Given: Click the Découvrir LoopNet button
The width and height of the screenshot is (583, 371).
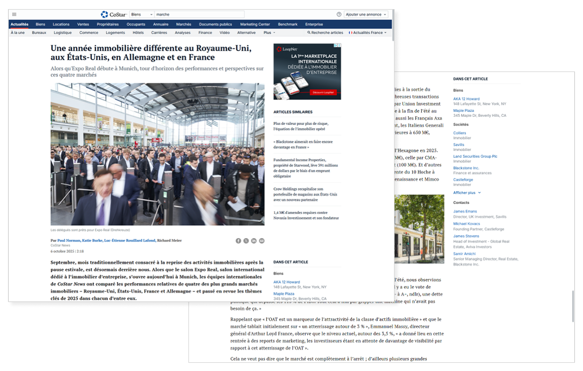Looking at the screenshot, I should 323,92.
